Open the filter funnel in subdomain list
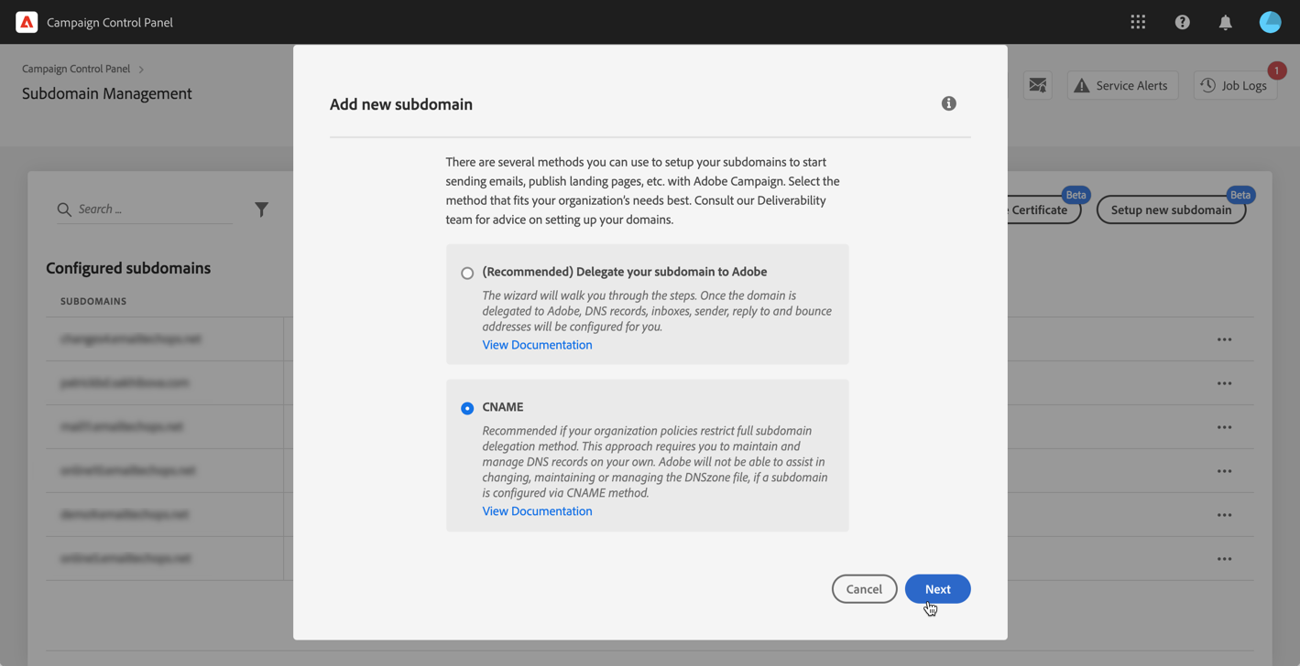This screenshot has width=1300, height=666. 262,209
